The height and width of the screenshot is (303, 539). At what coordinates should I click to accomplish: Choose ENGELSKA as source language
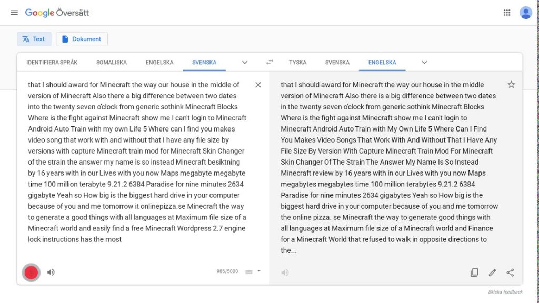point(159,63)
